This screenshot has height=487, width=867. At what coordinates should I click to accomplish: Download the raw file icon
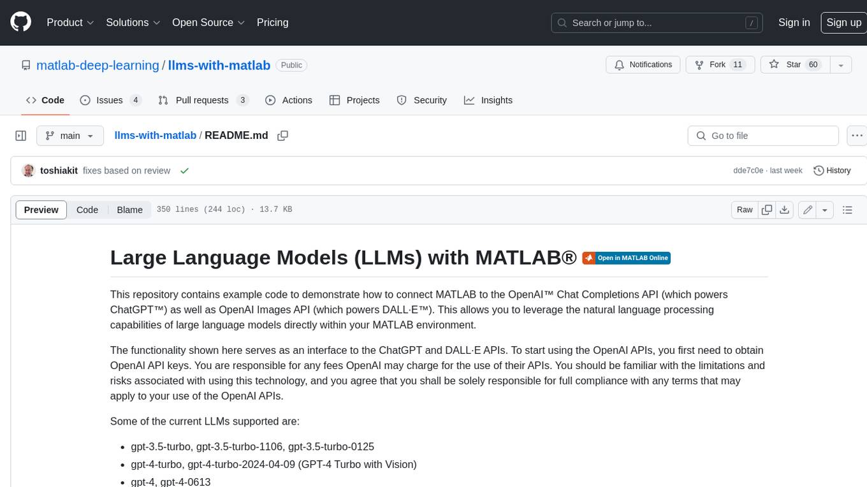tap(785, 210)
